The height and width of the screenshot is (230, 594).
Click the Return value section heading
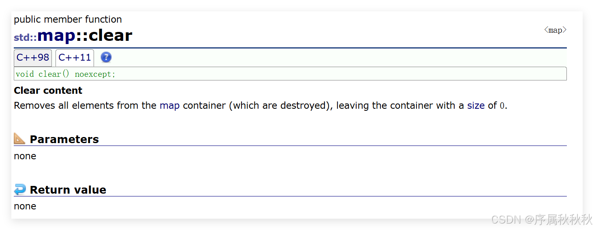(x=68, y=190)
